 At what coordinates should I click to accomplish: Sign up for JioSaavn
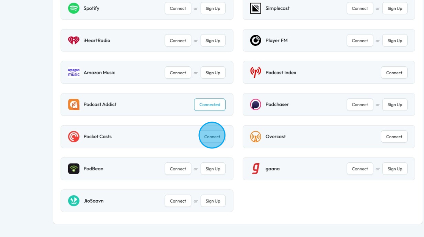(213, 201)
